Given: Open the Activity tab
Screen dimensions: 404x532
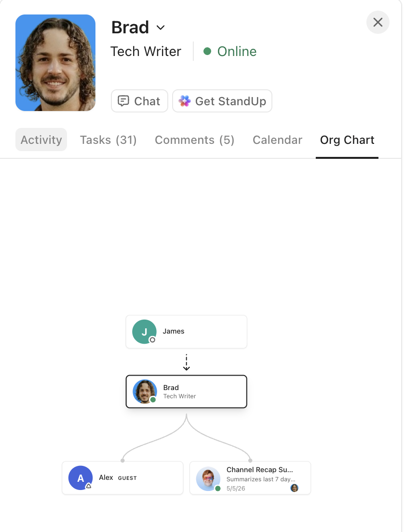Looking at the screenshot, I should coord(41,140).
